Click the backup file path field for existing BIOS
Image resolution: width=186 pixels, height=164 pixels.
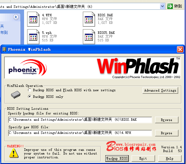coord(80,120)
